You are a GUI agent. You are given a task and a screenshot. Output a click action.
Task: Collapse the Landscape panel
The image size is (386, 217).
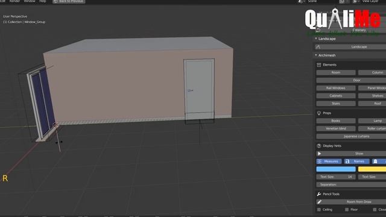tap(316, 39)
